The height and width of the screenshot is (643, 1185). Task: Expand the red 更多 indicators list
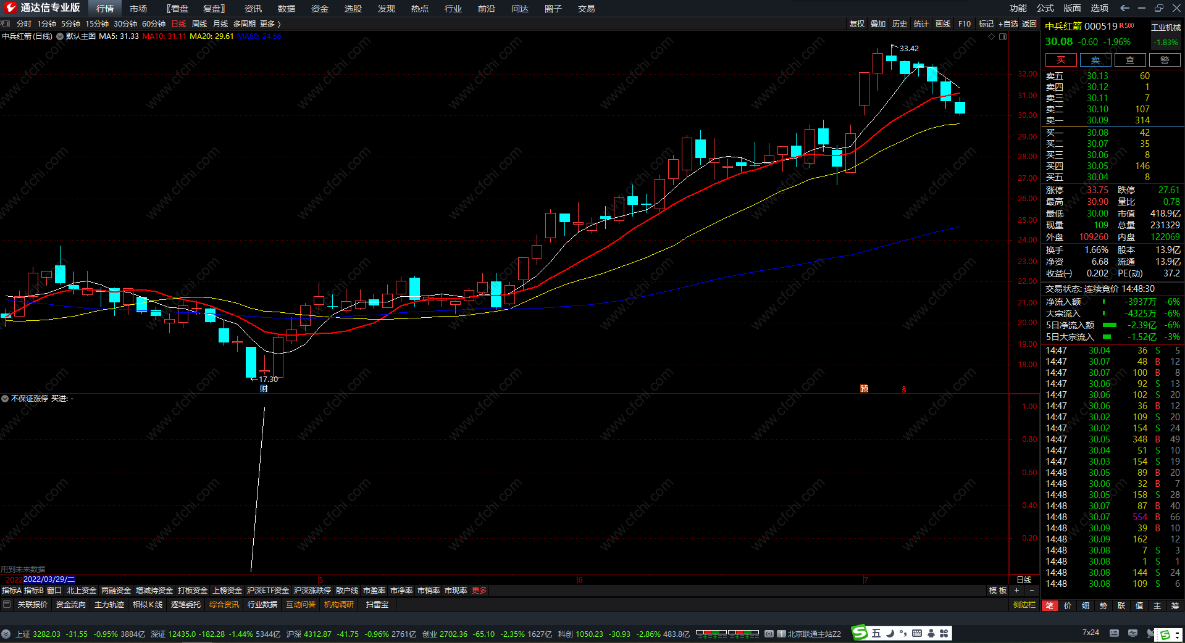coord(479,591)
